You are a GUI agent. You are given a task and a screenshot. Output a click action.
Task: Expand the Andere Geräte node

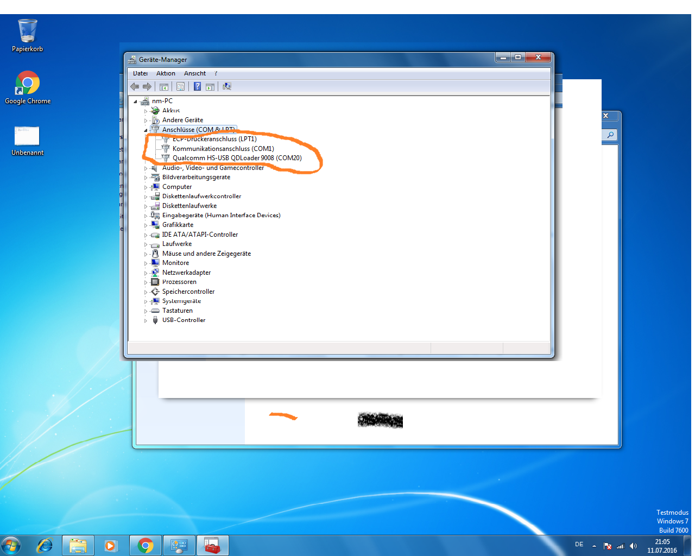coord(146,120)
